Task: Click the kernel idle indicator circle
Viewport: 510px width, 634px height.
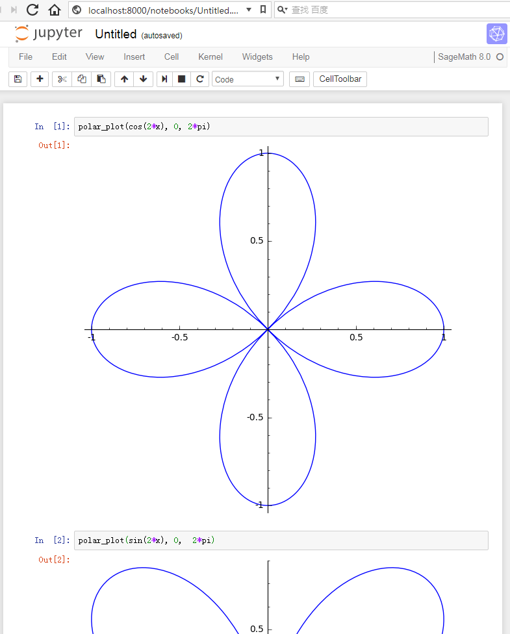Action: tap(500, 57)
